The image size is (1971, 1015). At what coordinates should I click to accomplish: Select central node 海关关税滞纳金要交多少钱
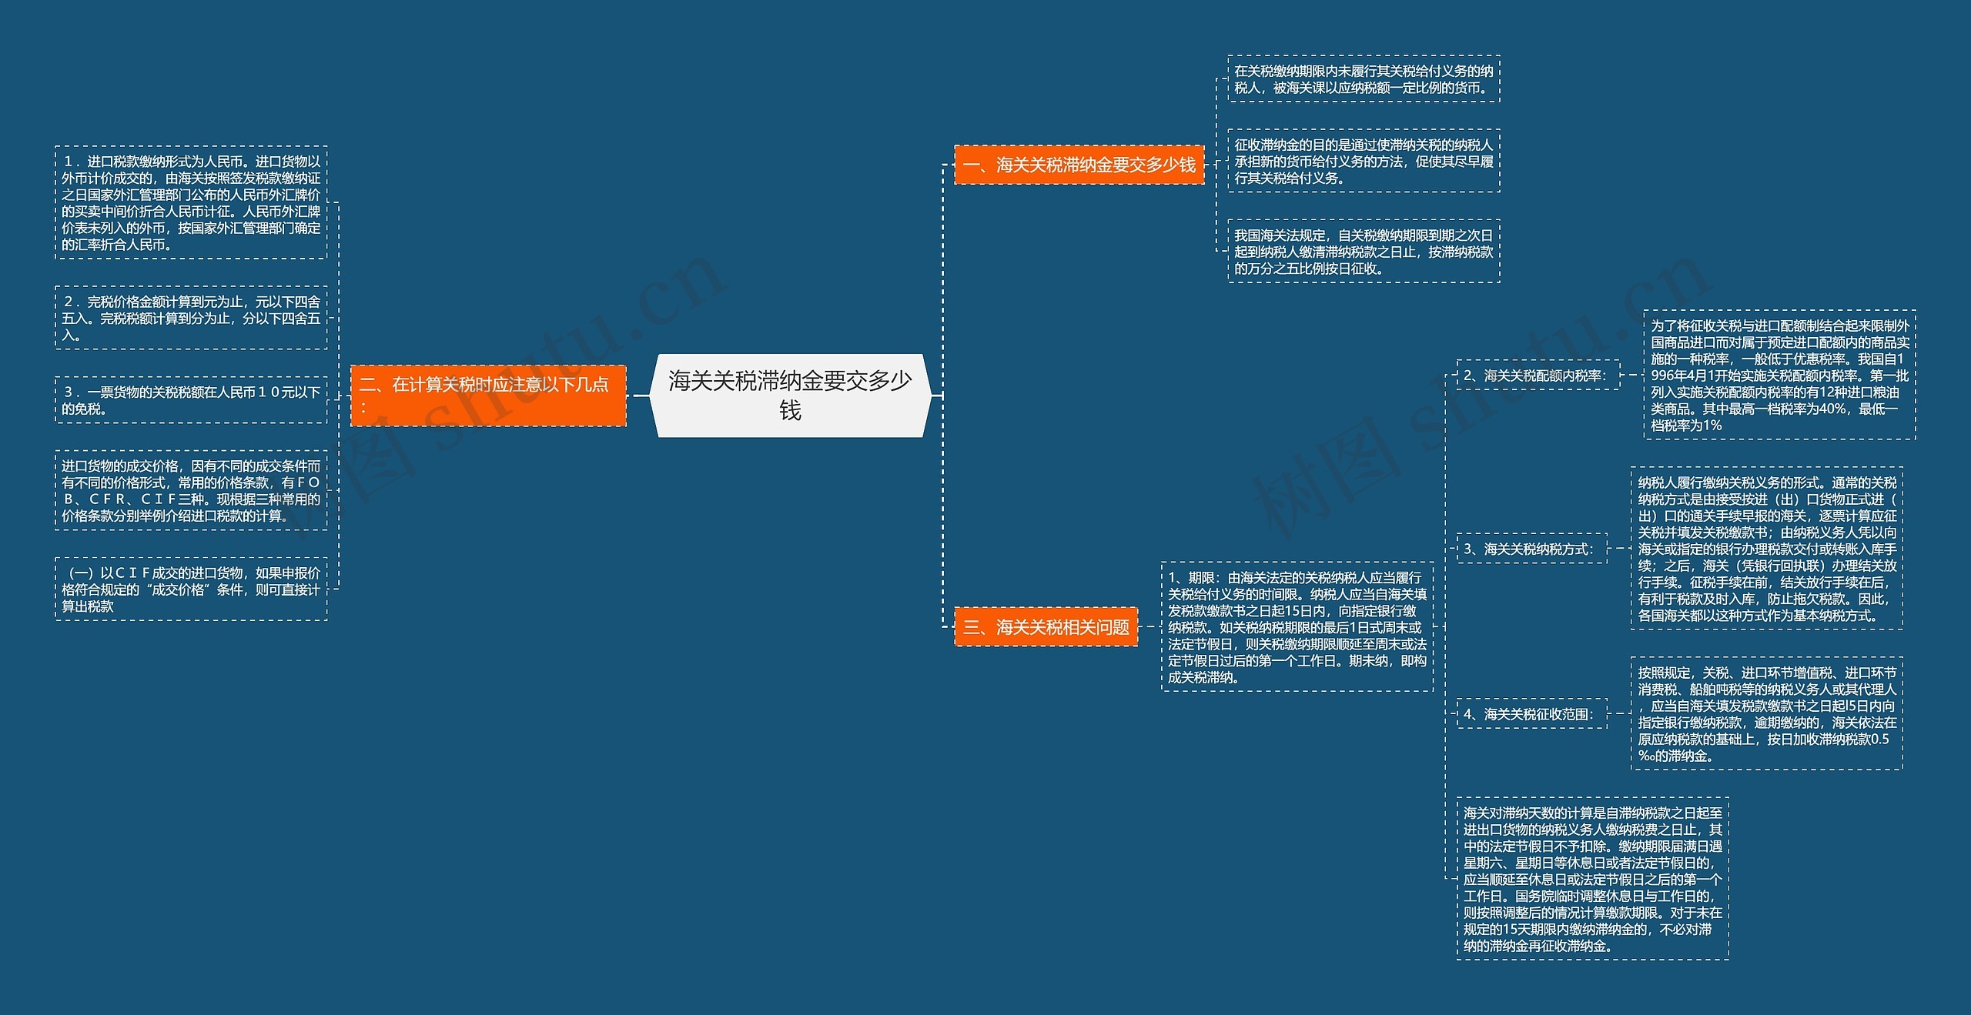[790, 396]
